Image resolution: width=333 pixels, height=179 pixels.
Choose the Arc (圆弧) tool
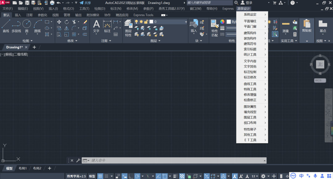pos(38,26)
